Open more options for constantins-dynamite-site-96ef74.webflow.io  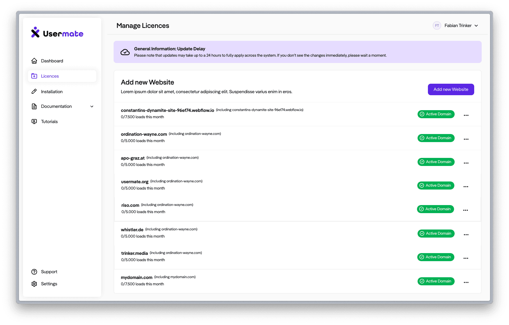click(466, 115)
